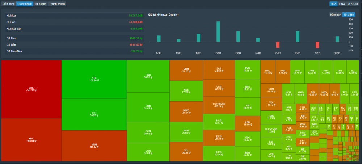Switch to HNX exchange
The width and height of the screenshot is (362, 164).
click(342, 4)
